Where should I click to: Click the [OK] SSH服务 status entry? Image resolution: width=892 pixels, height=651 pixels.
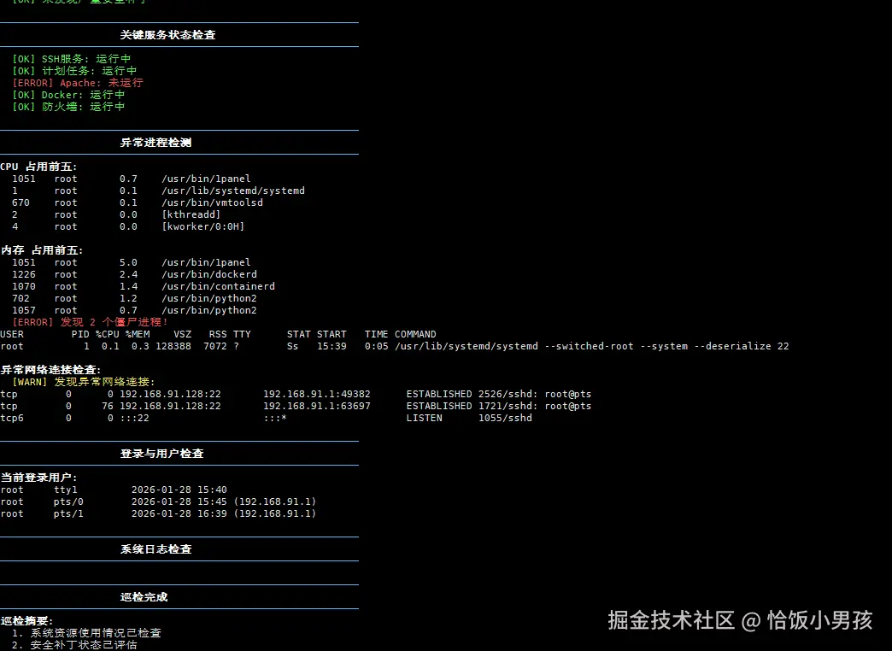[68, 58]
